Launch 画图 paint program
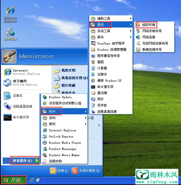The height and width of the screenshot is (185, 181). (111, 62)
